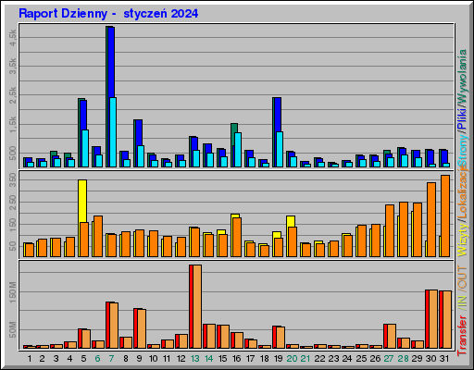Click the '4,5k' y-axis label

click(x=13, y=38)
